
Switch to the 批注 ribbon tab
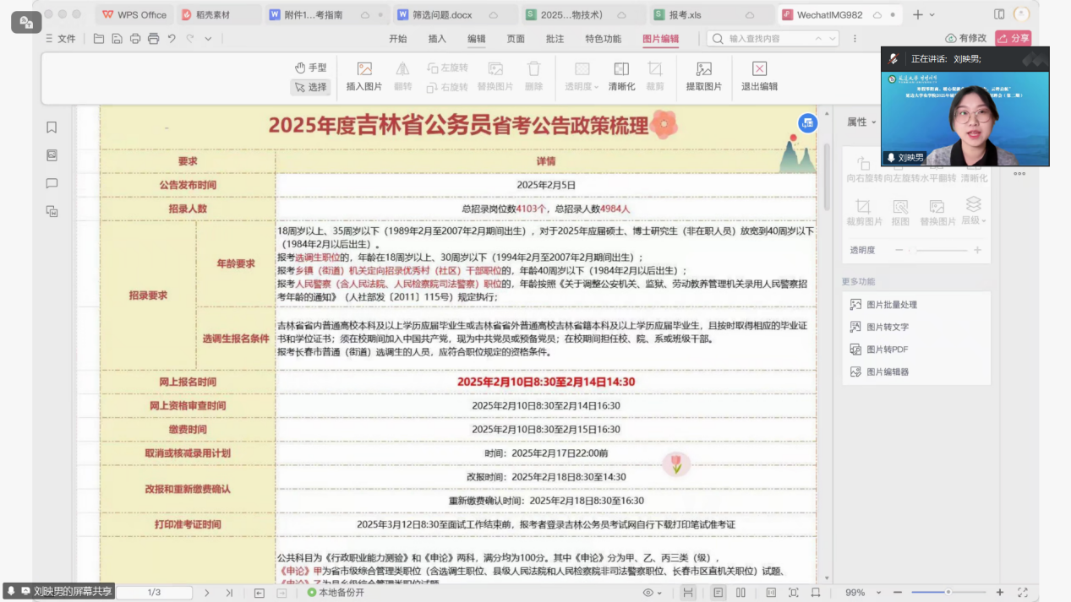pos(555,39)
